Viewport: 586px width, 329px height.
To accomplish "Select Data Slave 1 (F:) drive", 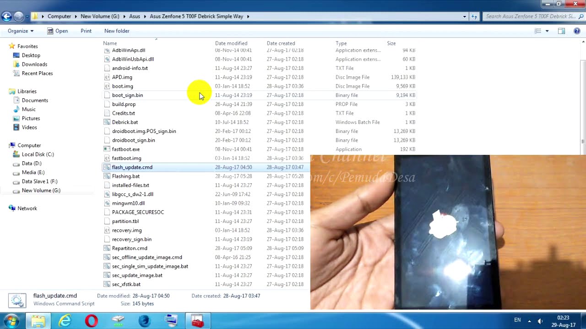I will [39, 181].
